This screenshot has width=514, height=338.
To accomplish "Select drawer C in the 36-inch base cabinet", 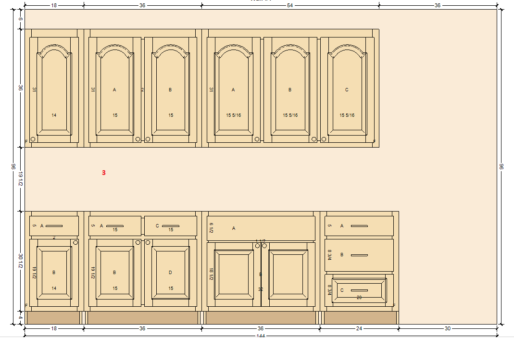I will tap(170, 226).
